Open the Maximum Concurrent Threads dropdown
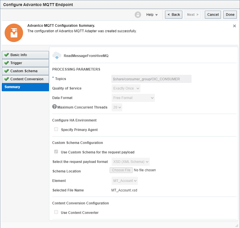 point(117,107)
